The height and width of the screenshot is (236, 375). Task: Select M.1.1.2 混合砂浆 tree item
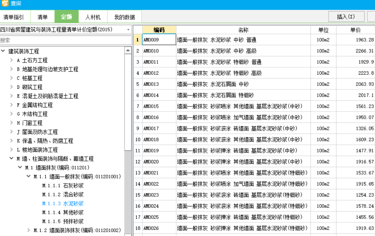pos(63,194)
